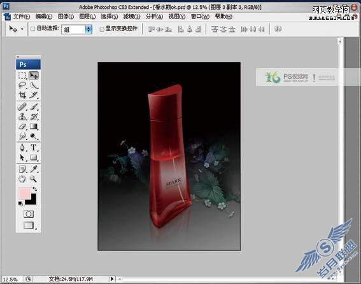Select the Horizontal Type tool

click(x=34, y=148)
